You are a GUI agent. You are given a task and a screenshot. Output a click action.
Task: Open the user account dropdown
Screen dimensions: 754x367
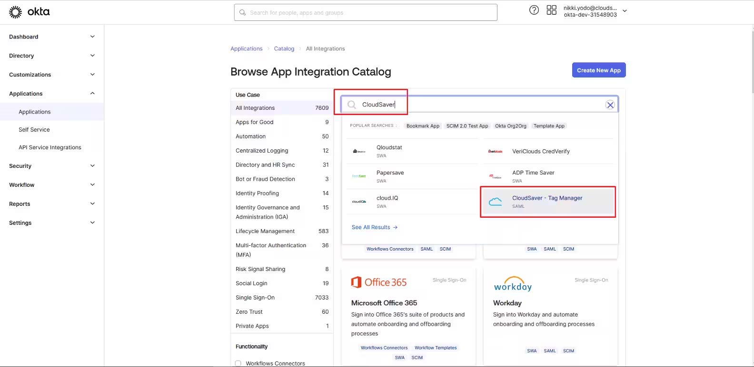[x=625, y=11]
